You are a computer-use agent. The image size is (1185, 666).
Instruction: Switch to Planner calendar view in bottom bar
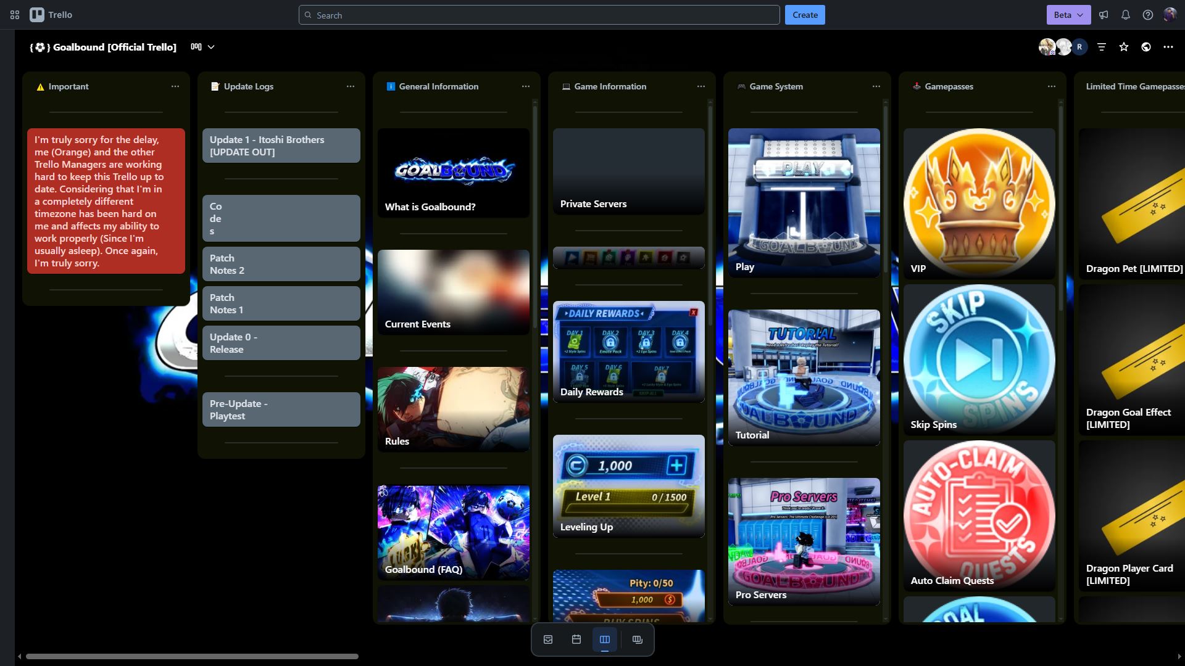pos(576,639)
